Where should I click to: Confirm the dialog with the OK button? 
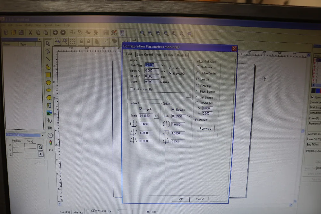tap(181, 199)
